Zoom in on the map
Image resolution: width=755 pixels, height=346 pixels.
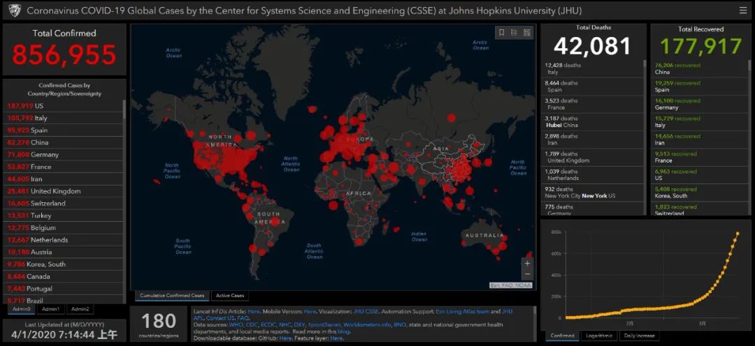pyautogui.click(x=527, y=264)
